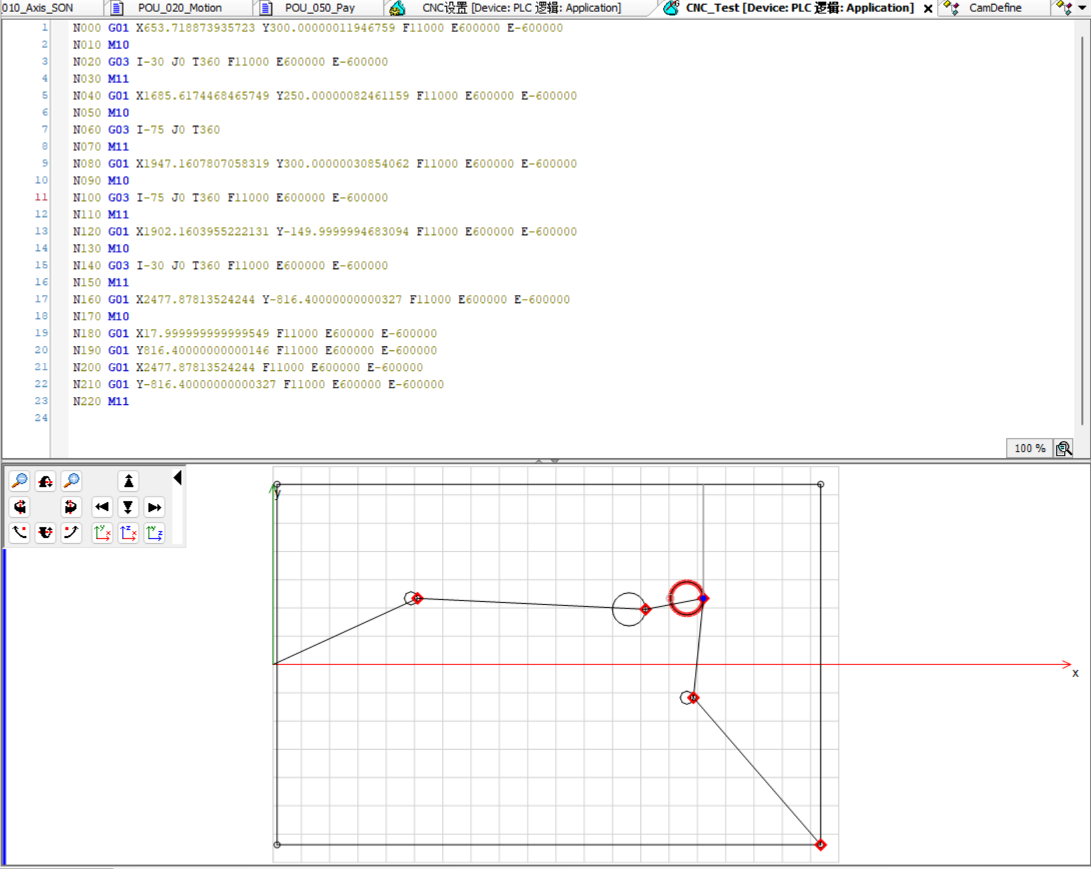Open the 100 % zoom level box
1091x869 pixels.
[x=1030, y=449]
